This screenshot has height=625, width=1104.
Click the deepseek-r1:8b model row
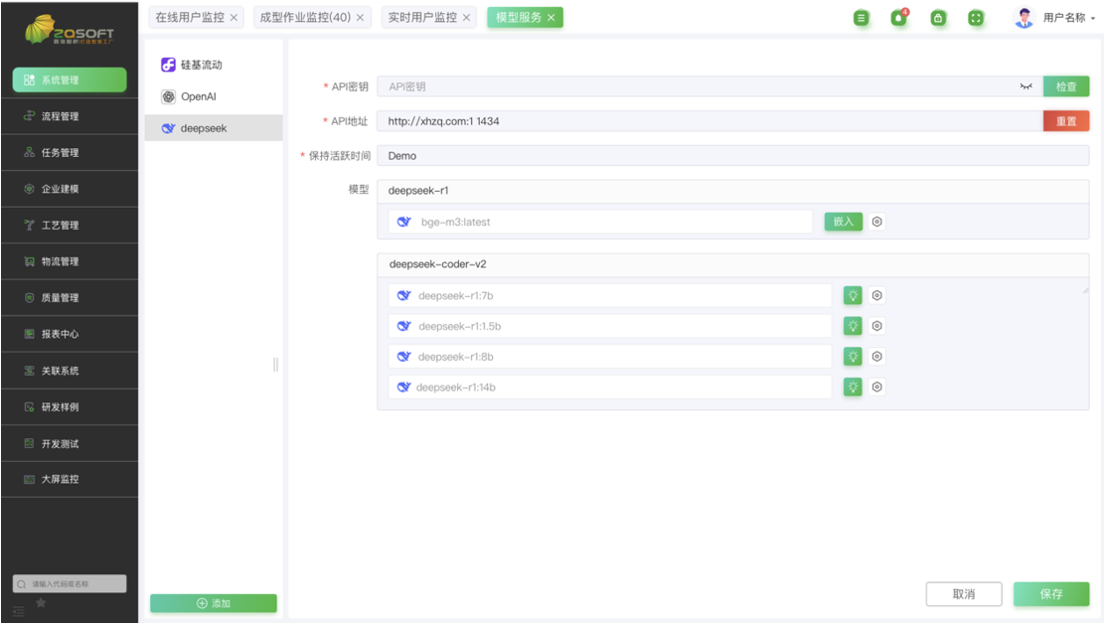coord(610,357)
